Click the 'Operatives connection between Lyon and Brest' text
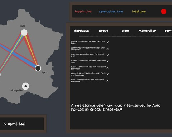172x137 pixels. point(88,49)
